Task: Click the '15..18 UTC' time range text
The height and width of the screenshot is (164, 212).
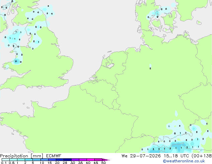Action: pos(176,156)
